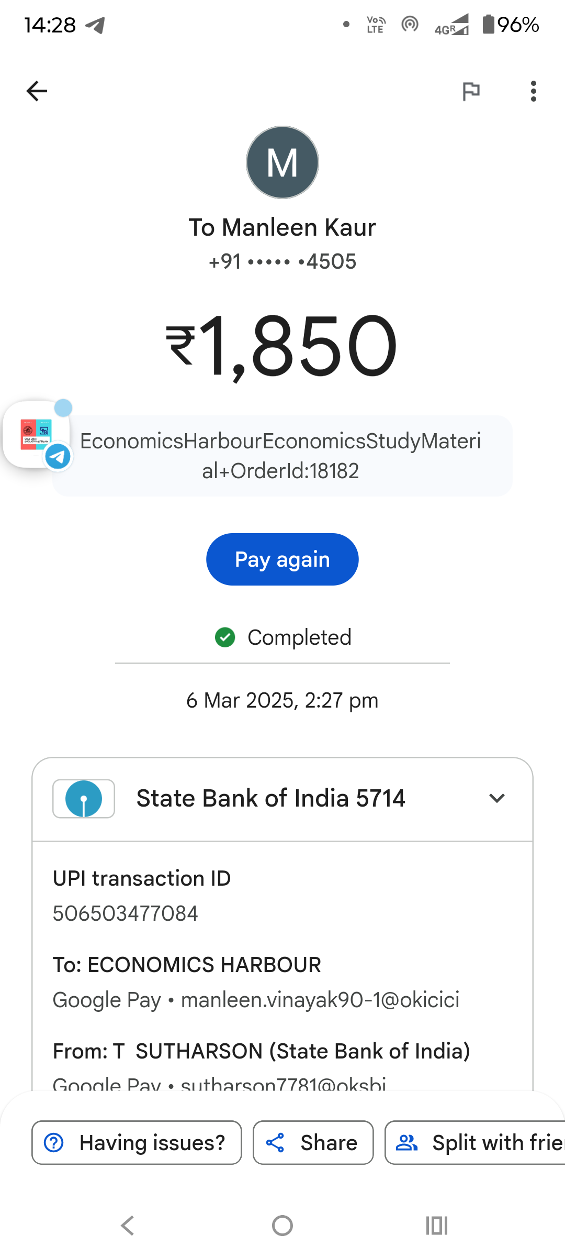This screenshot has width=565, height=1257.
Task: Go back using the top-left arrow
Action: point(37,91)
